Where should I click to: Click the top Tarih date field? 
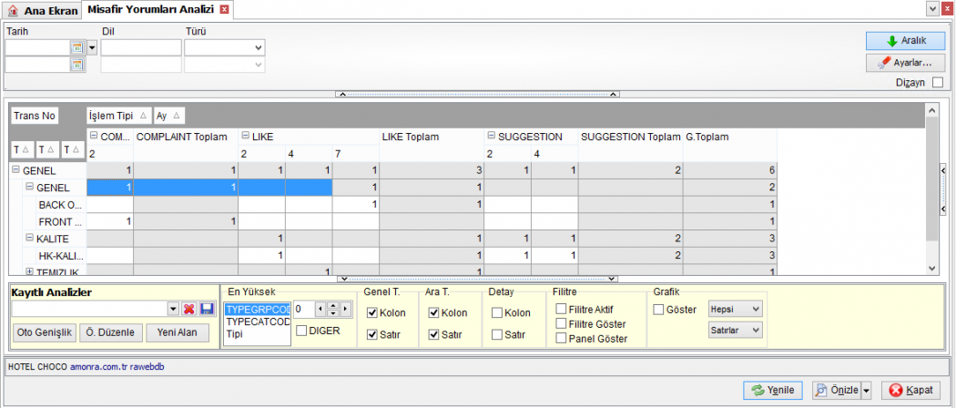tap(38, 47)
